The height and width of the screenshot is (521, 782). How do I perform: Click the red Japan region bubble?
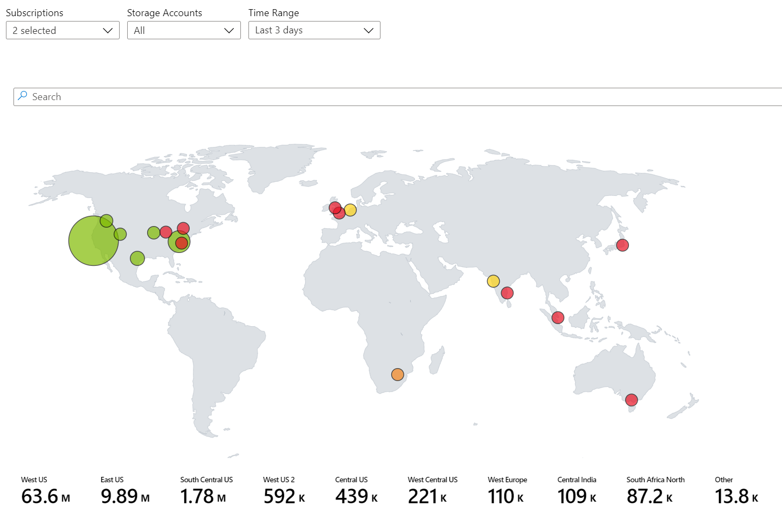[x=623, y=245]
